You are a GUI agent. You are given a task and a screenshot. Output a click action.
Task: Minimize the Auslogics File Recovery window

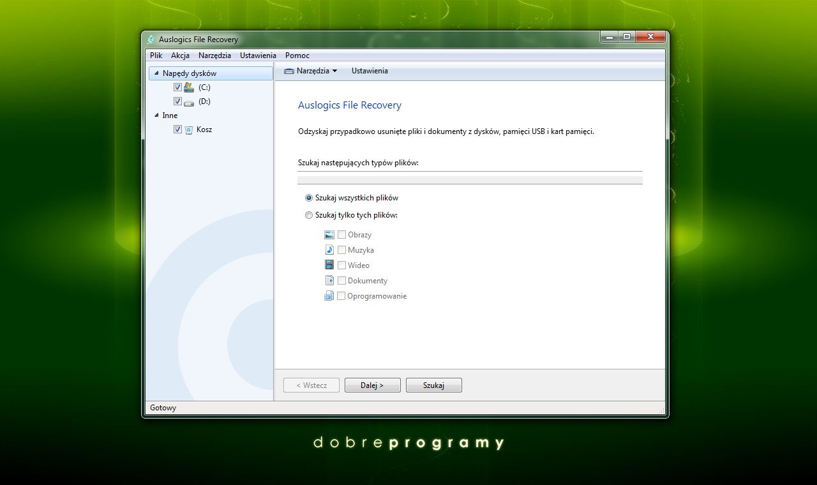[x=609, y=37]
